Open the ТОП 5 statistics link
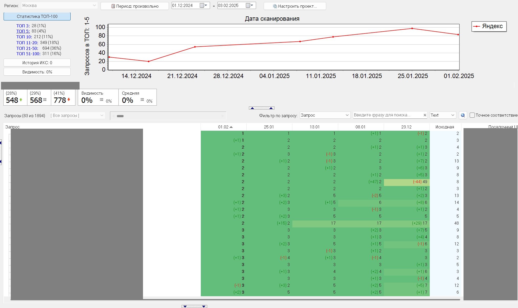The image size is (518, 308). pyautogui.click(x=23, y=31)
